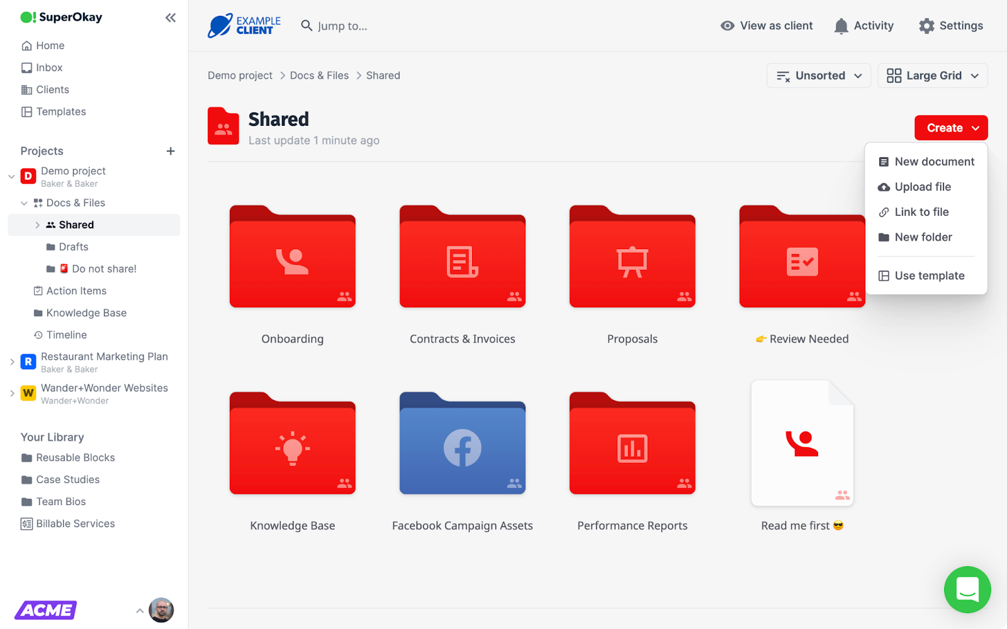Click the Jump to search field
Image resolution: width=1007 pixels, height=629 pixels.
(x=342, y=26)
